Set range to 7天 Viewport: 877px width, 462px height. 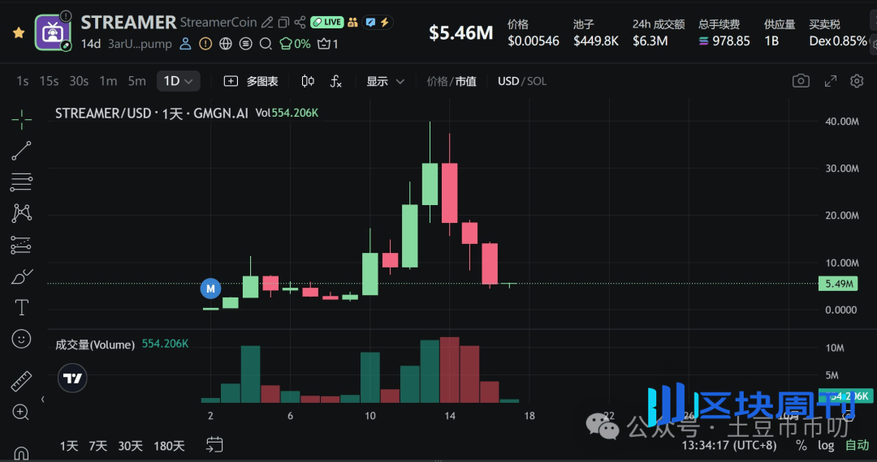coord(98,446)
